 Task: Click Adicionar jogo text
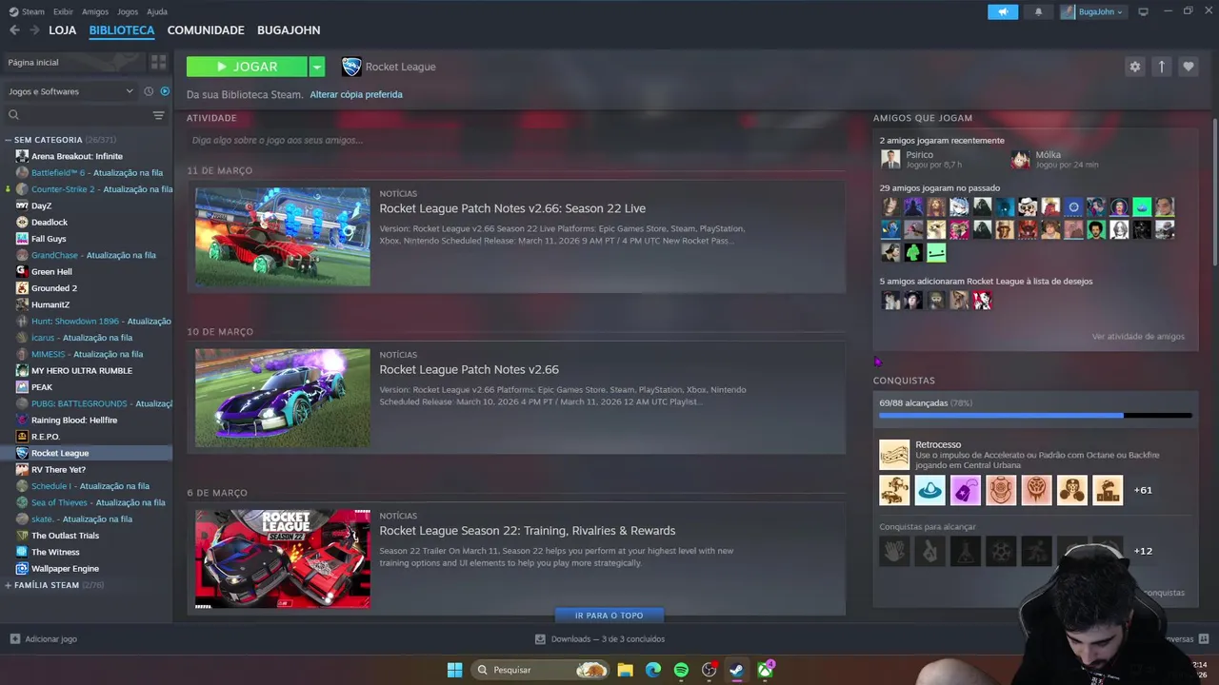click(x=51, y=639)
